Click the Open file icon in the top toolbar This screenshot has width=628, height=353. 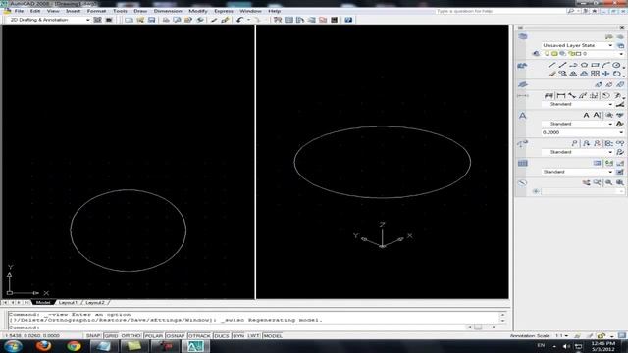[140, 20]
